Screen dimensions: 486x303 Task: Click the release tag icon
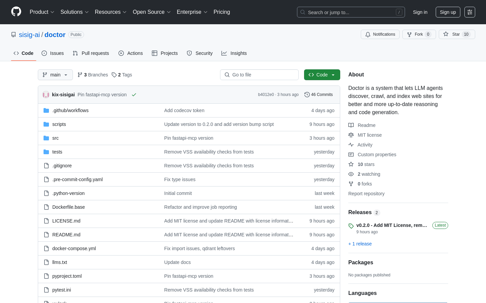pos(351,226)
